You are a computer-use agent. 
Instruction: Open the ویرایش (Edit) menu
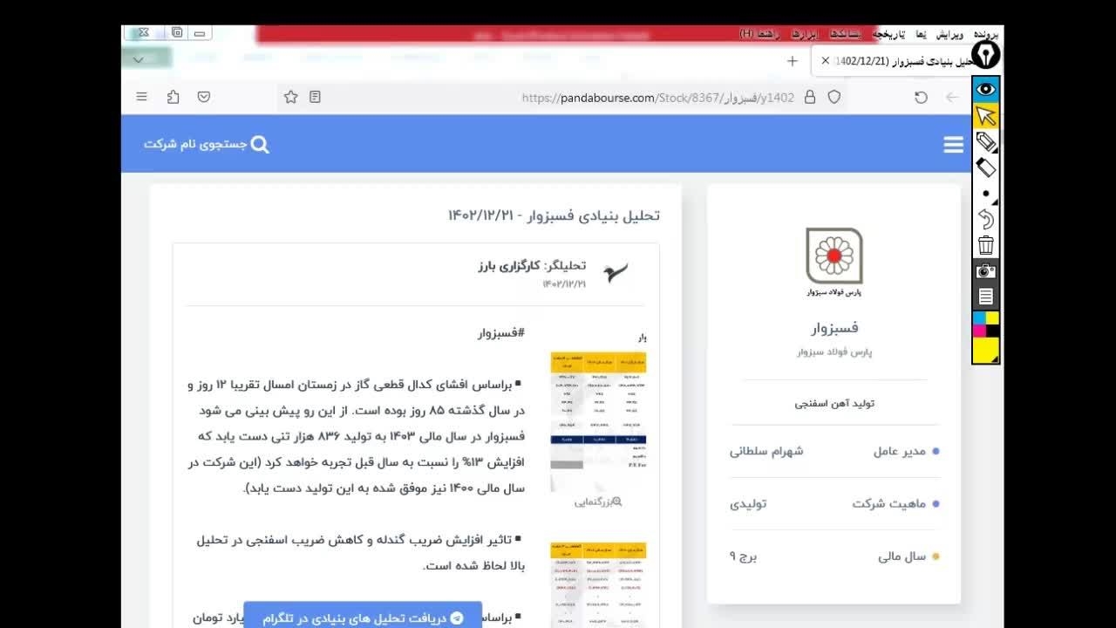(x=949, y=34)
